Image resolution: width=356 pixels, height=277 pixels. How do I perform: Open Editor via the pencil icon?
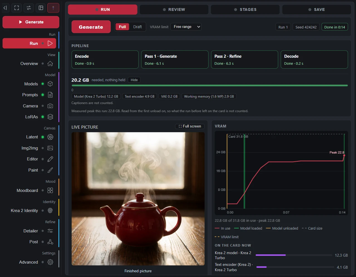[50, 159]
